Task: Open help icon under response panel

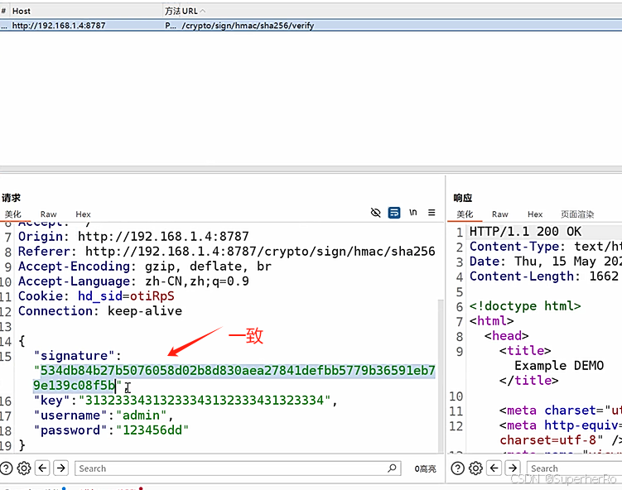Action: 457,468
